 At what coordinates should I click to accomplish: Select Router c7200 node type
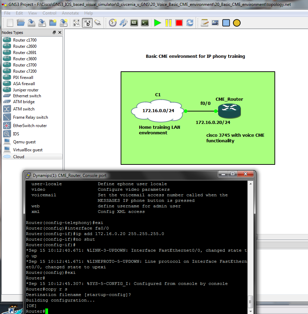point(32,71)
